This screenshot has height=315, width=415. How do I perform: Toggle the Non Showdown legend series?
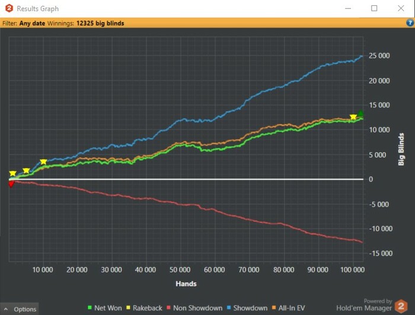[194, 308]
